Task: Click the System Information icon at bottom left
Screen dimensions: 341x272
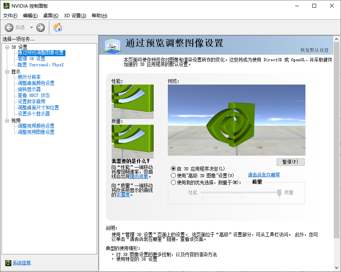Action: [8, 263]
